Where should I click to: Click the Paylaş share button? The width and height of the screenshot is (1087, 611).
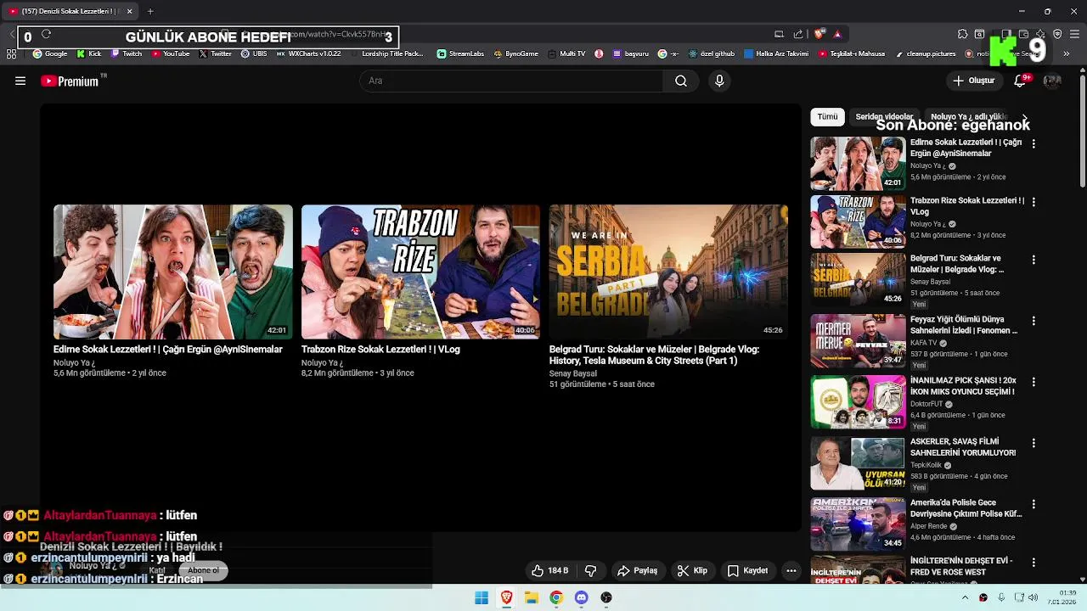637,570
